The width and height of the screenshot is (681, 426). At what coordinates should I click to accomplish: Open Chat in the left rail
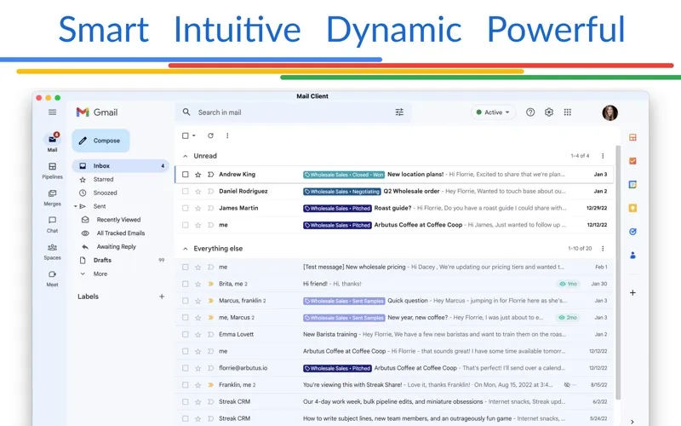52,224
